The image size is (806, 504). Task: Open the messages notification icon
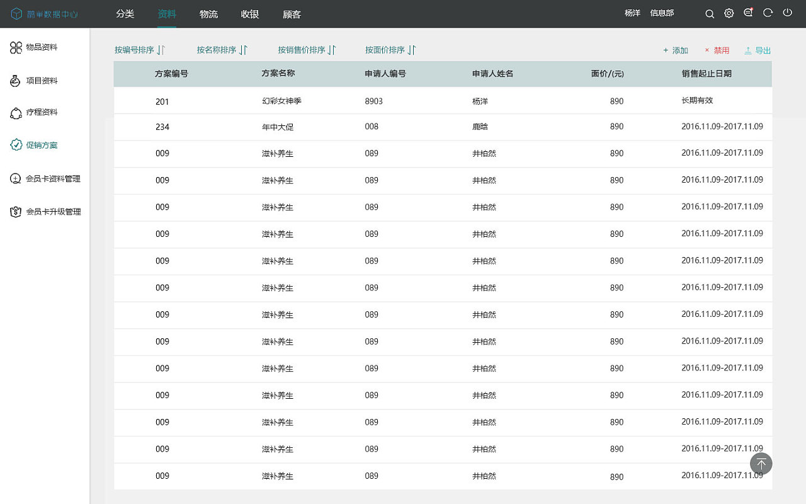coord(748,13)
